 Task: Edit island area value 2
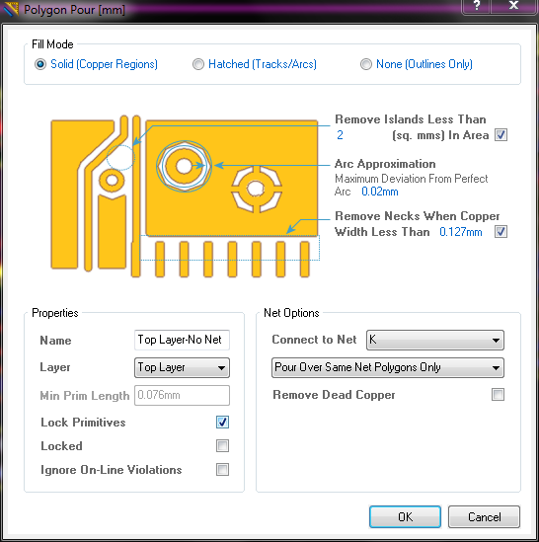click(340, 135)
